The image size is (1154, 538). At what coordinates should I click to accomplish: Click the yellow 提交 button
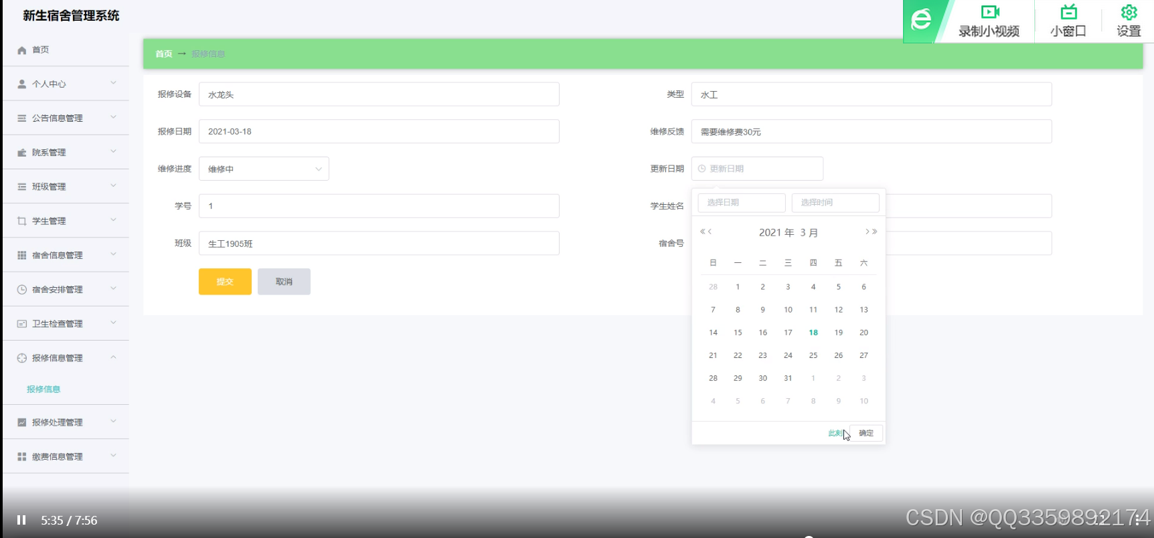tap(225, 282)
